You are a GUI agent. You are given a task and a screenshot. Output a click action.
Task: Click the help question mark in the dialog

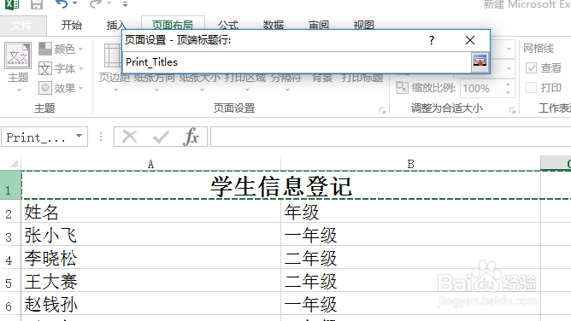432,40
